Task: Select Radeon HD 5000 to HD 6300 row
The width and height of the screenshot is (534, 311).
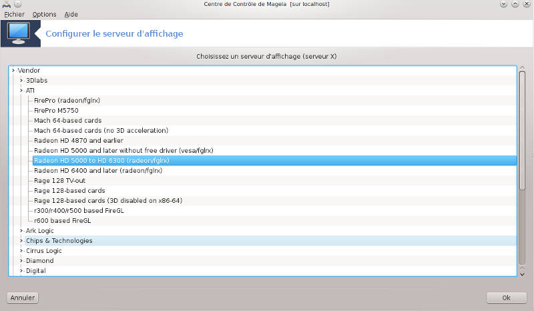Action: tap(274, 160)
